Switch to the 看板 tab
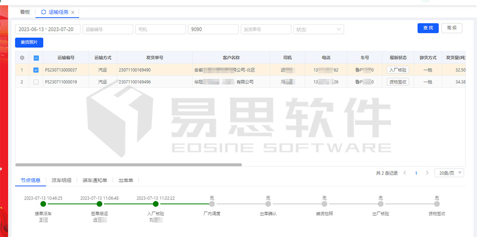Image resolution: width=477 pixels, height=237 pixels. 25,12
